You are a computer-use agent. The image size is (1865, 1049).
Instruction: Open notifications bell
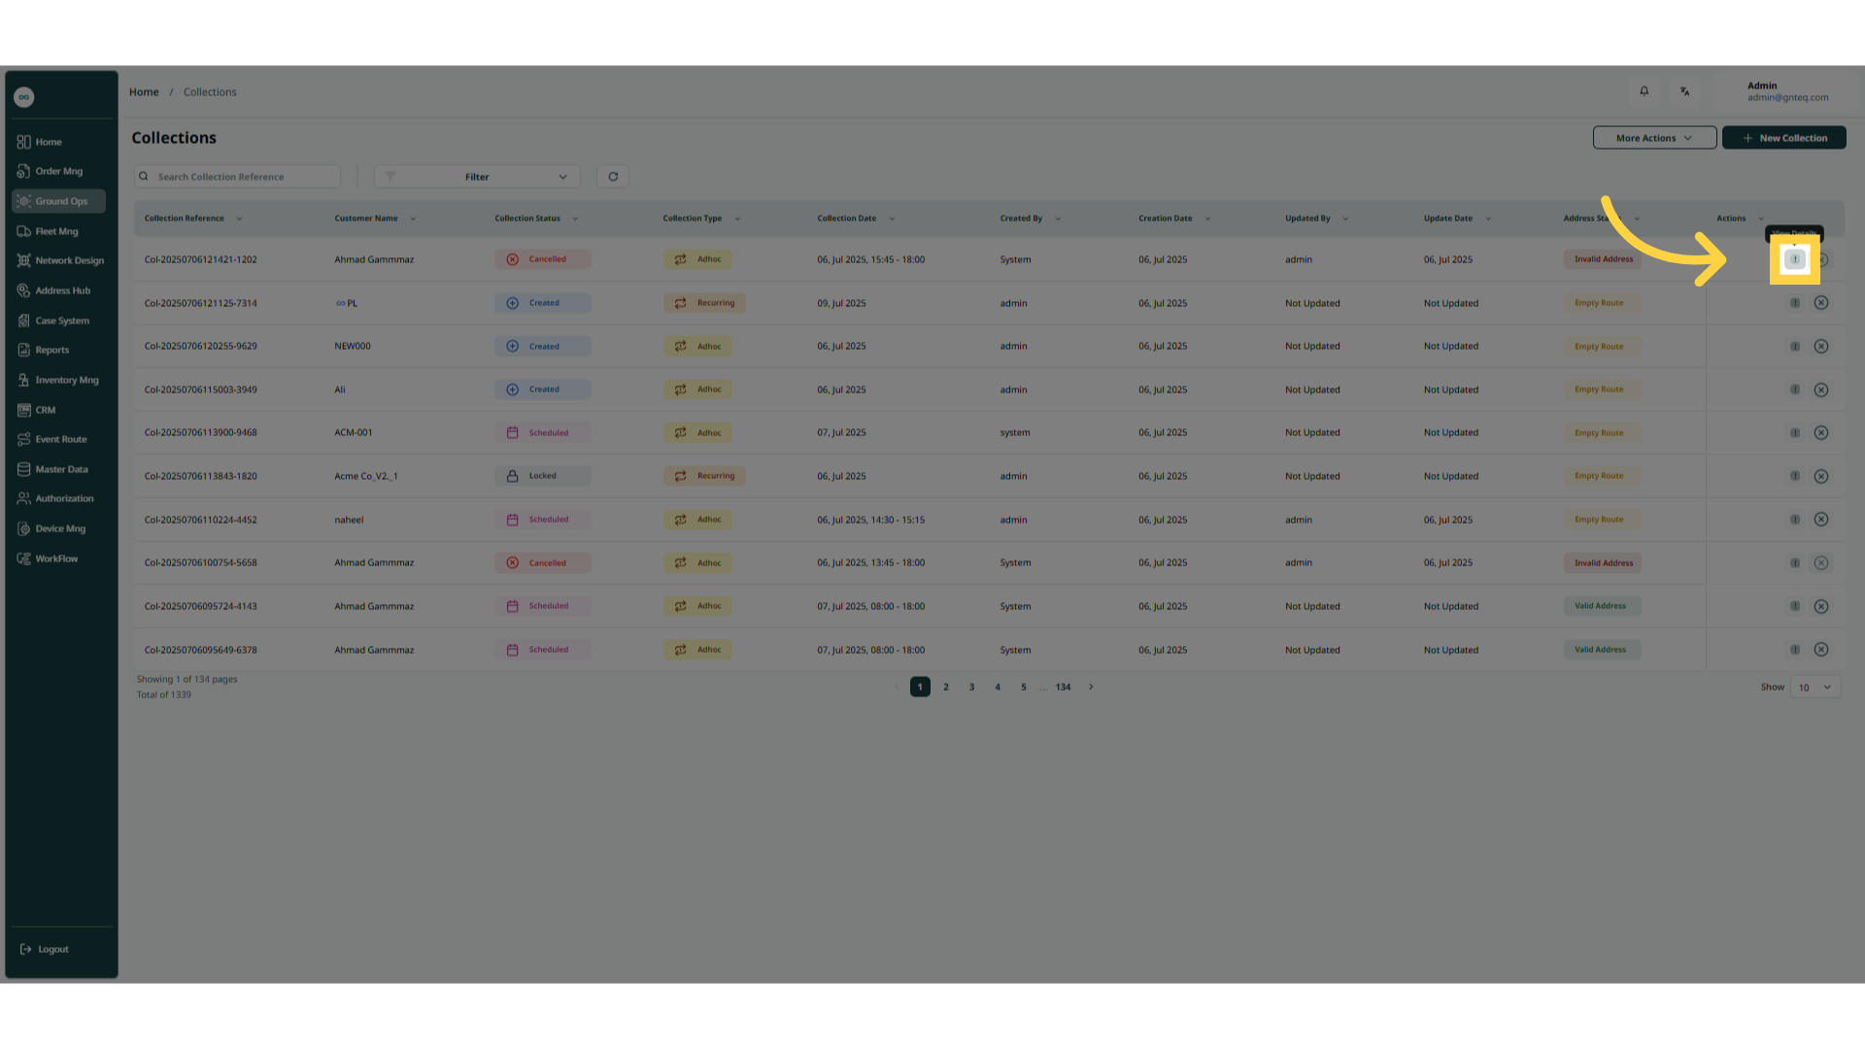(x=1645, y=91)
